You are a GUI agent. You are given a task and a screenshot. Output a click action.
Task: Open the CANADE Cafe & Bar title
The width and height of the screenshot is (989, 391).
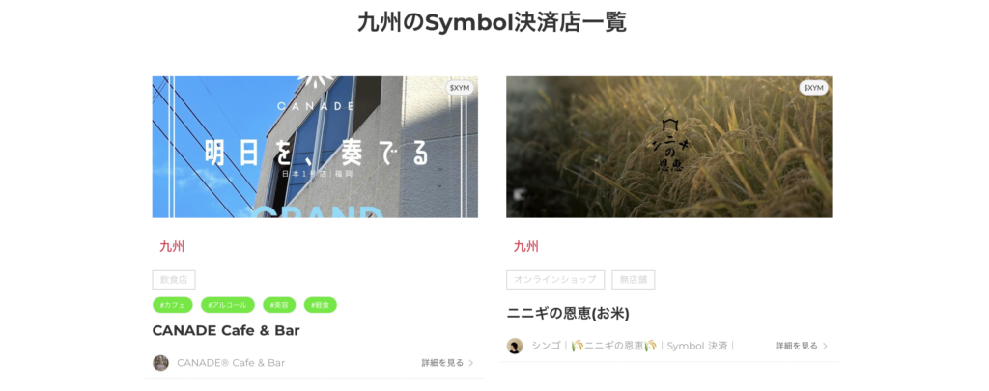pos(226,330)
